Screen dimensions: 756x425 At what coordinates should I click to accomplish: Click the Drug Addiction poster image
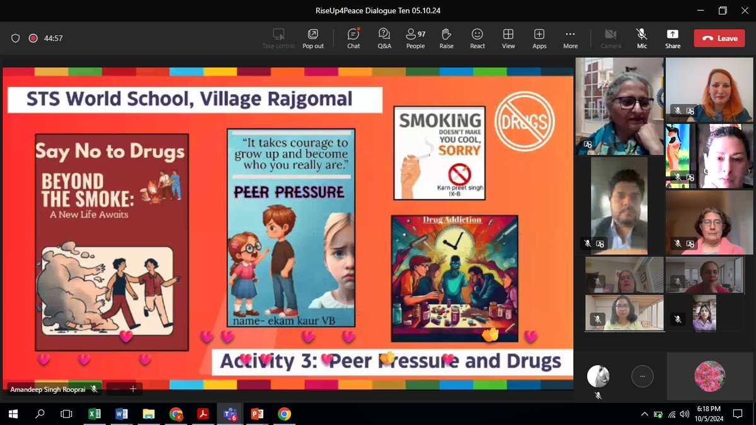[x=454, y=278]
